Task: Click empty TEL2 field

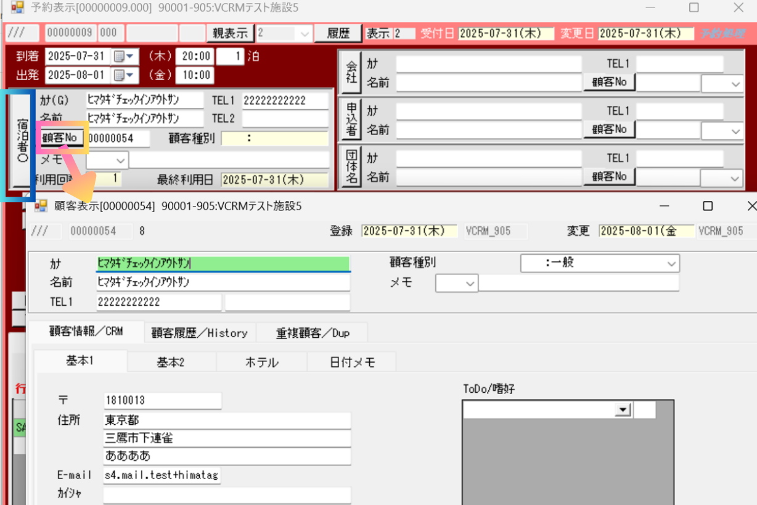Action: (x=285, y=118)
